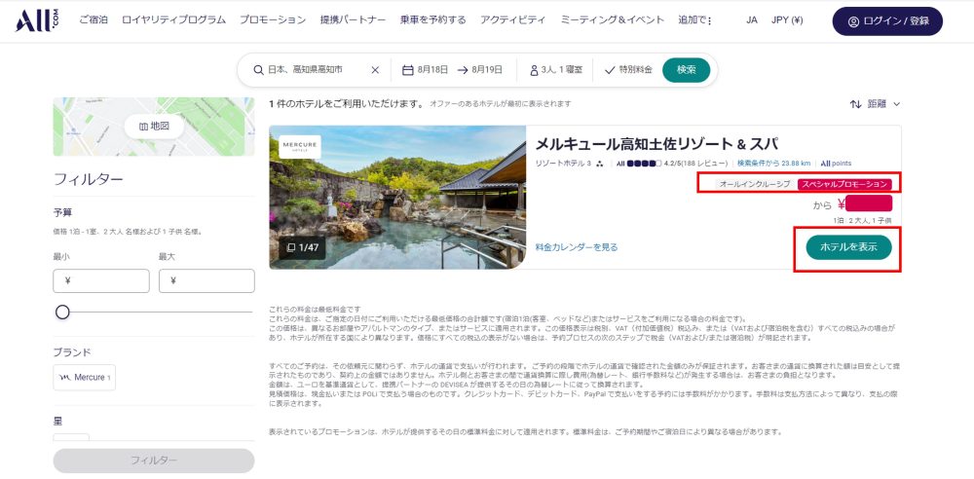Screen dimensions: 974x479
Task: Click the green 検索 search button
Action: coord(686,70)
